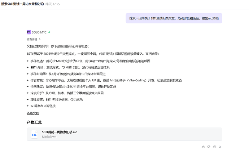Click the SOLO MTC agent name
Viewport: 249px width, 153px height.
[x=39, y=32]
